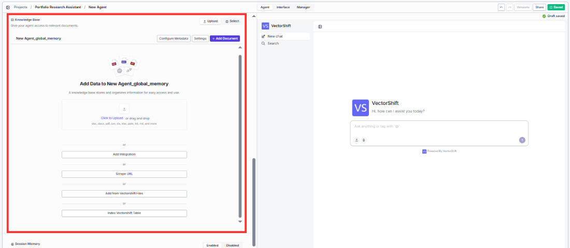Click the scroll up arrow in knowledge panel

[x=240, y=48]
